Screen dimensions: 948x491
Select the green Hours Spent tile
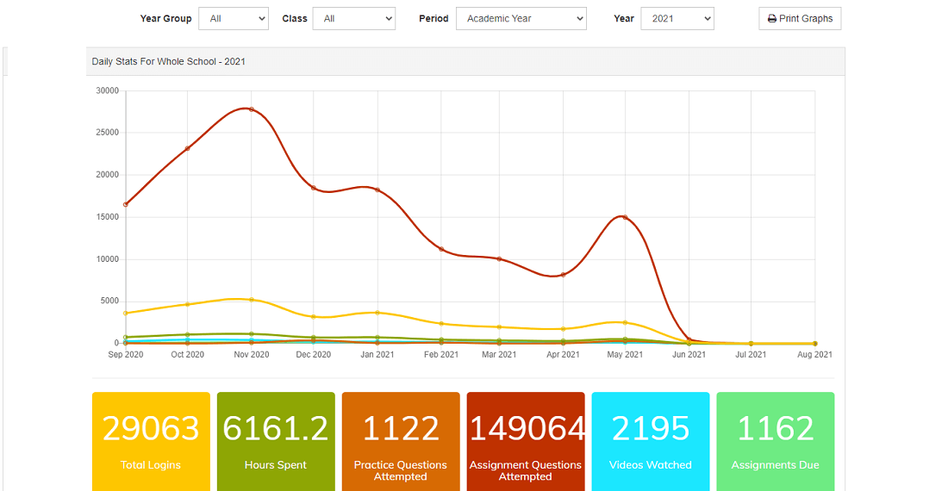pyautogui.click(x=276, y=442)
